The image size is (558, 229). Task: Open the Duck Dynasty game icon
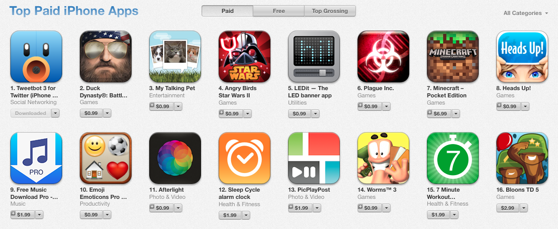coord(106,56)
